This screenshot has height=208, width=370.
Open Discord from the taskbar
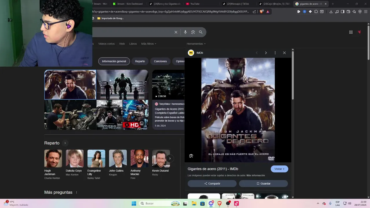[211, 203]
